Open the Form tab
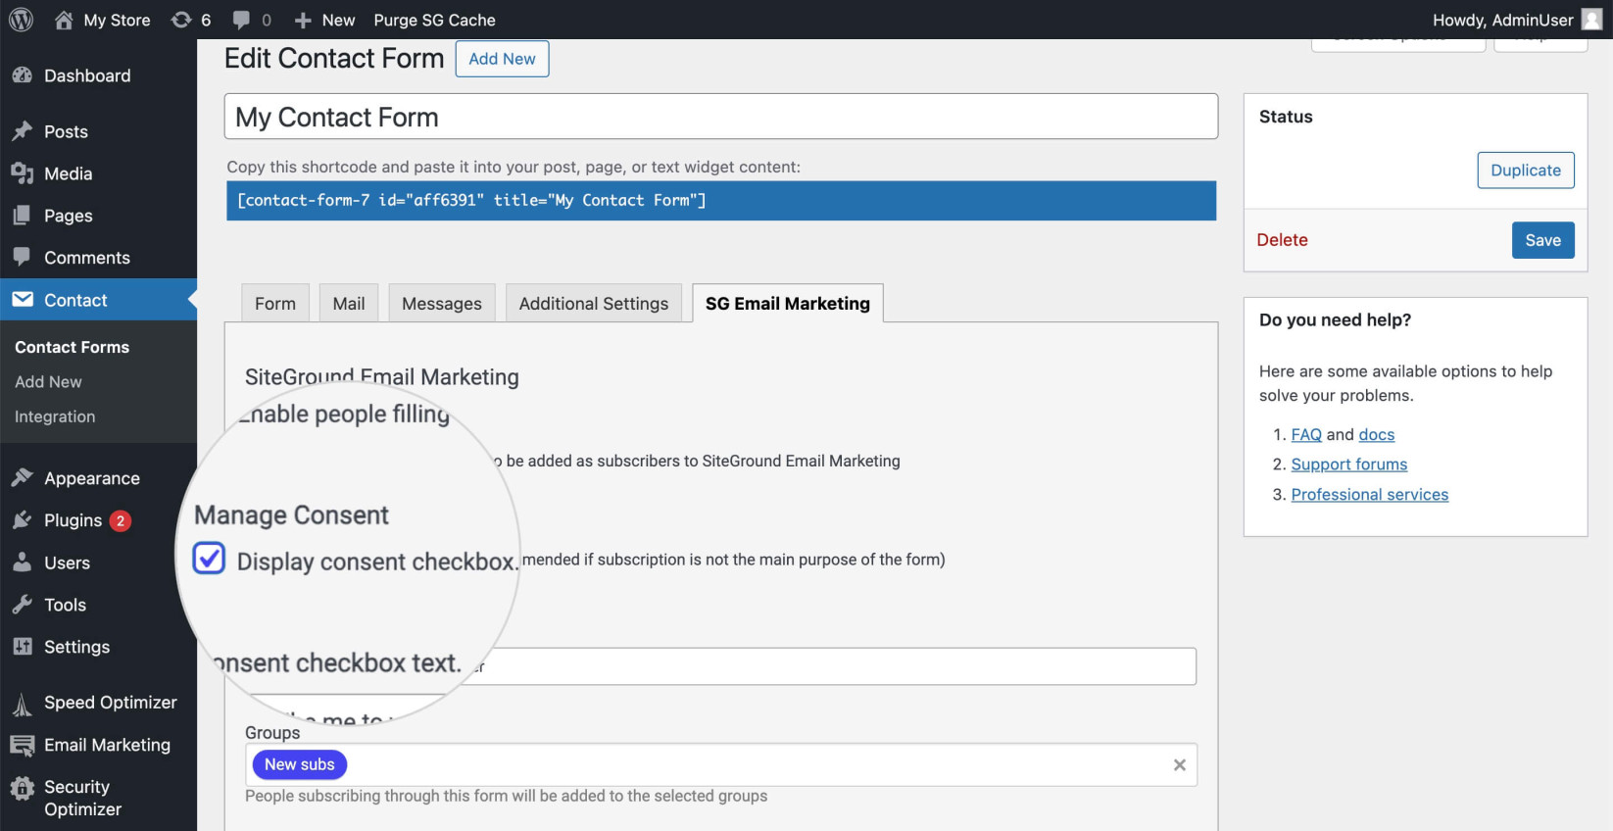Screen dimensions: 1613x831 [x=275, y=304]
